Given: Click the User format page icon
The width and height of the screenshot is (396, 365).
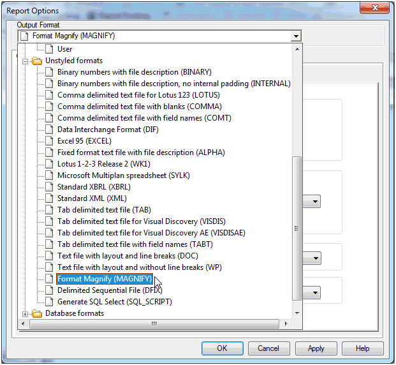Looking at the screenshot, I should coord(49,49).
